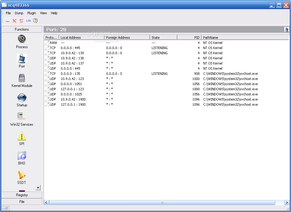
Task: Select local address 10.9.0.42 : 123
Action: [x=72, y=79]
